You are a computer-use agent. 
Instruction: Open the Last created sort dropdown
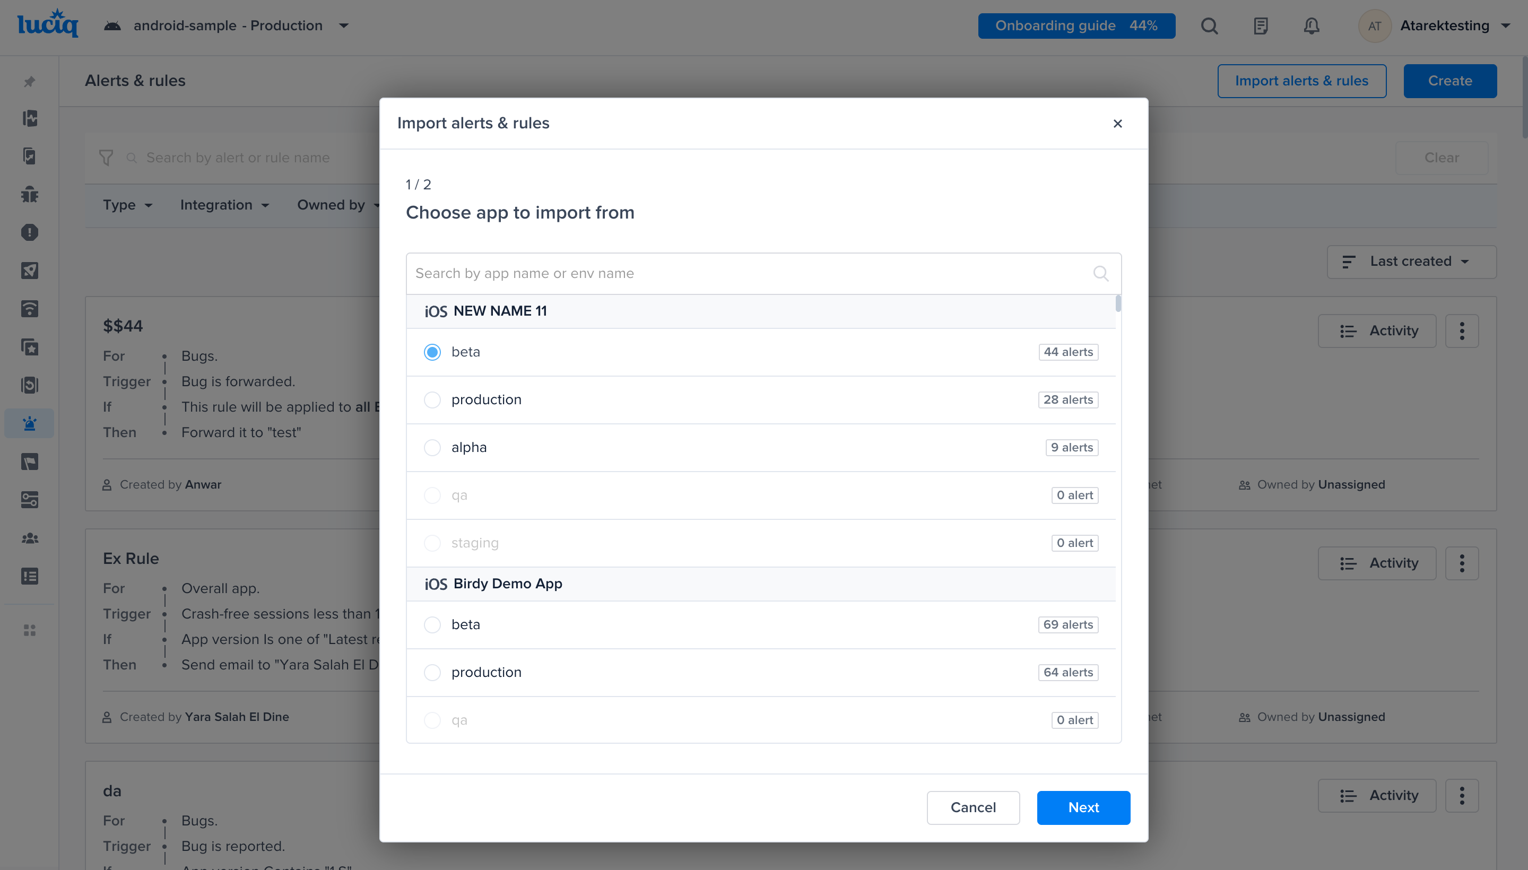click(x=1411, y=262)
